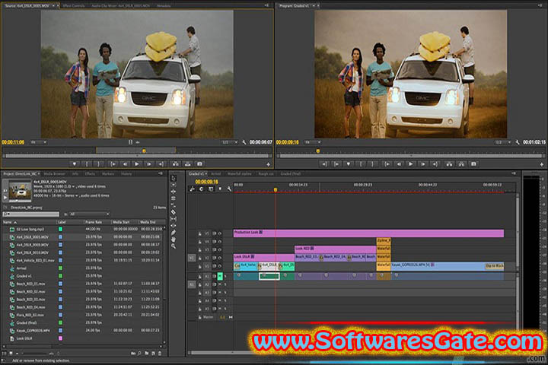Click timeline timecode 00:00:09:16

click(x=206, y=182)
